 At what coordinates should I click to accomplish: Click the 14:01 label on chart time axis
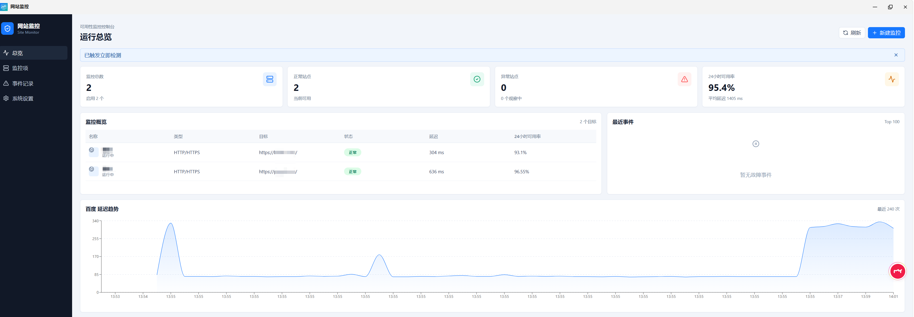click(x=893, y=296)
